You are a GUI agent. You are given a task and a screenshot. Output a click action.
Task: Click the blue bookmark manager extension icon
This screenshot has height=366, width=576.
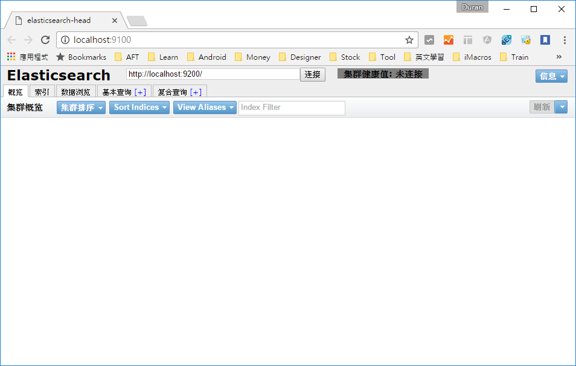click(x=545, y=39)
